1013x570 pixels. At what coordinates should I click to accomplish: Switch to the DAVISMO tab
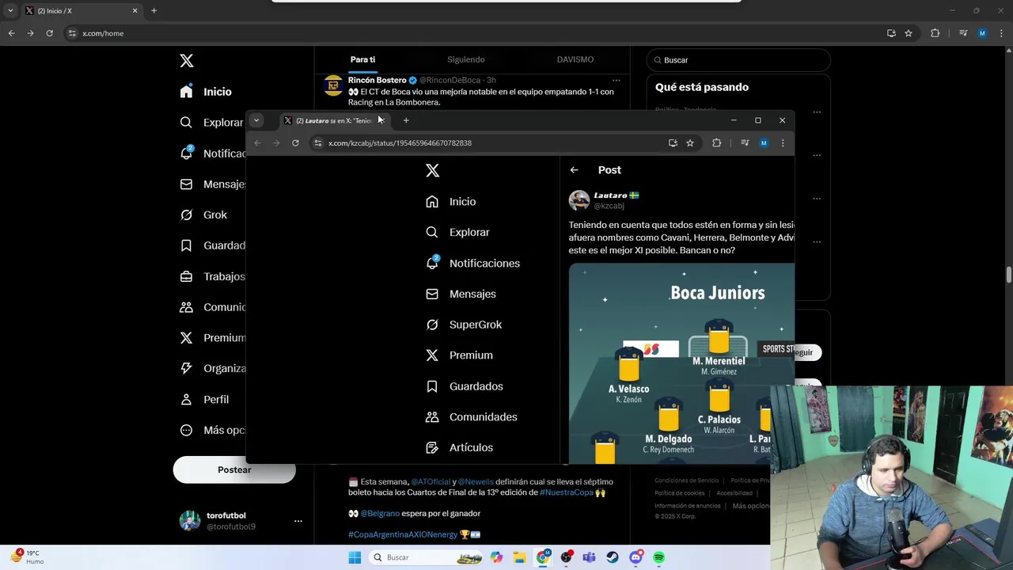click(575, 59)
